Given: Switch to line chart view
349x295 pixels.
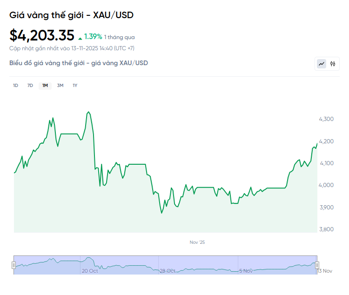Looking at the screenshot, I should (322, 64).
